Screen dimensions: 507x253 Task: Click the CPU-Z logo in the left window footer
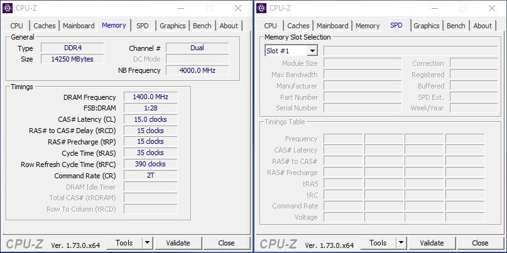click(25, 244)
